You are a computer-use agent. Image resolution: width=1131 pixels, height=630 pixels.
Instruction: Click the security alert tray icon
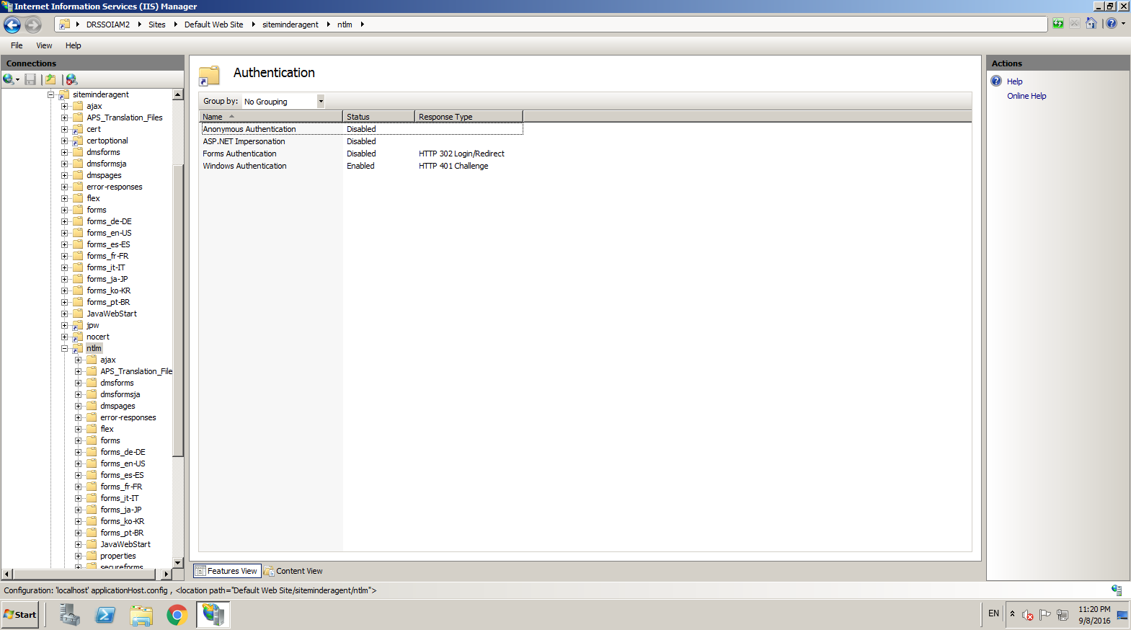[x=1028, y=615]
